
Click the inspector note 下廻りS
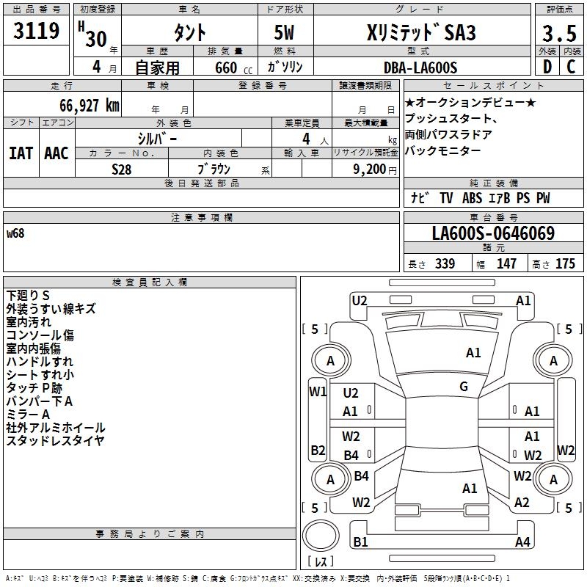(28, 296)
